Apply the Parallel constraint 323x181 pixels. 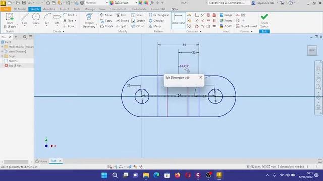pos(197,21)
